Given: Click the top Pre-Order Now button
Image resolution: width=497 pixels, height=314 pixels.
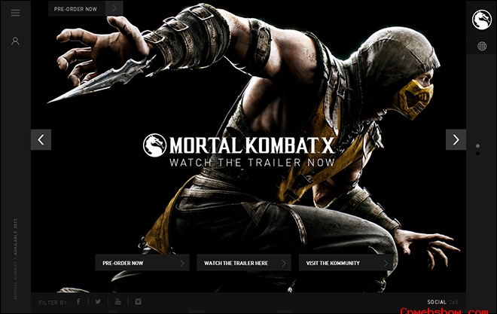Looking at the screenshot, I should coord(77,8).
